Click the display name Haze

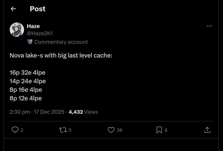[33, 26]
